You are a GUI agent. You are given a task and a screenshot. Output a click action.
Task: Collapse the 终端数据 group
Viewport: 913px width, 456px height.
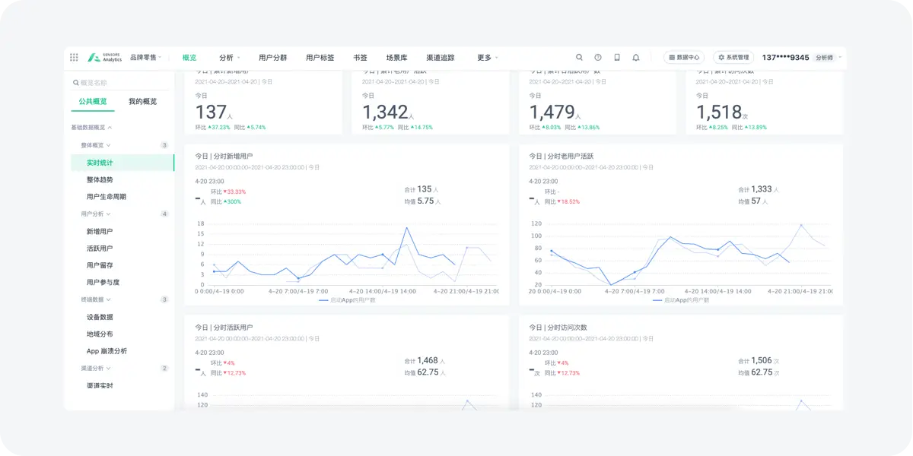pos(96,299)
